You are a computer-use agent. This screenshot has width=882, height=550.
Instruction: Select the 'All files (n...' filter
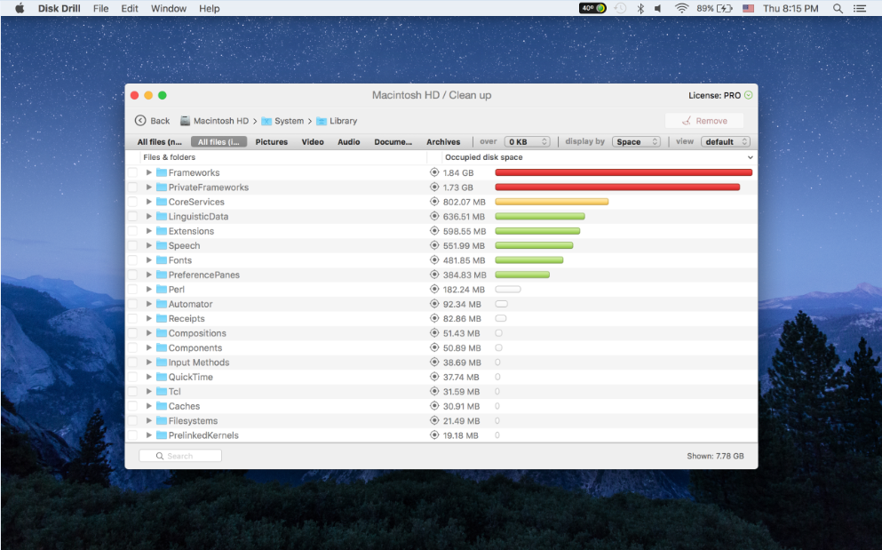point(160,142)
